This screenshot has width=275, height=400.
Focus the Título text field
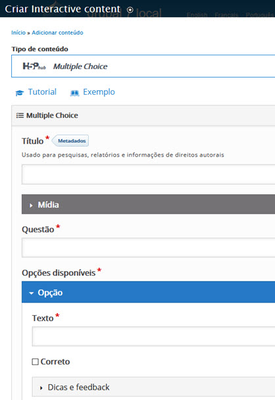(148, 174)
